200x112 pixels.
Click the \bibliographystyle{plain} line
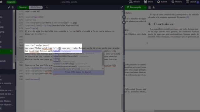point(38,71)
